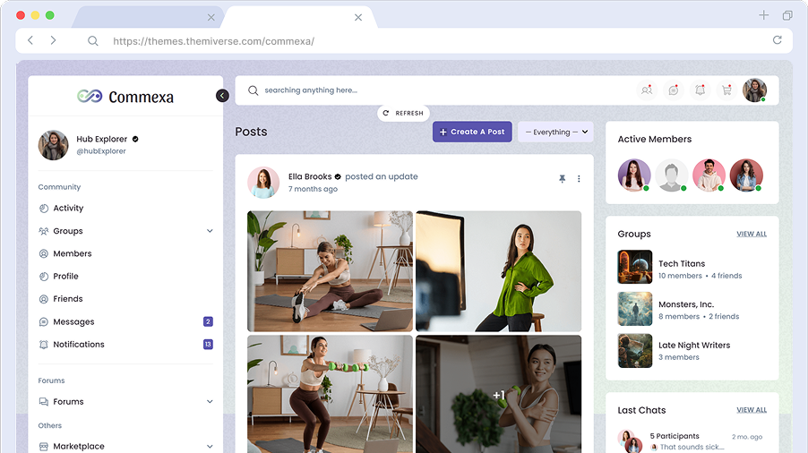This screenshot has height=453, width=808.
Task: Open friend requests icon in header
Action: coord(646,90)
